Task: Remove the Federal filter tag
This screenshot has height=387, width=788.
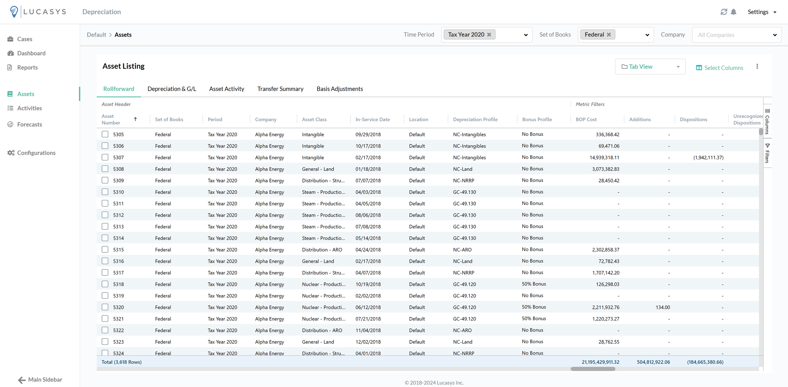Action: click(x=609, y=35)
